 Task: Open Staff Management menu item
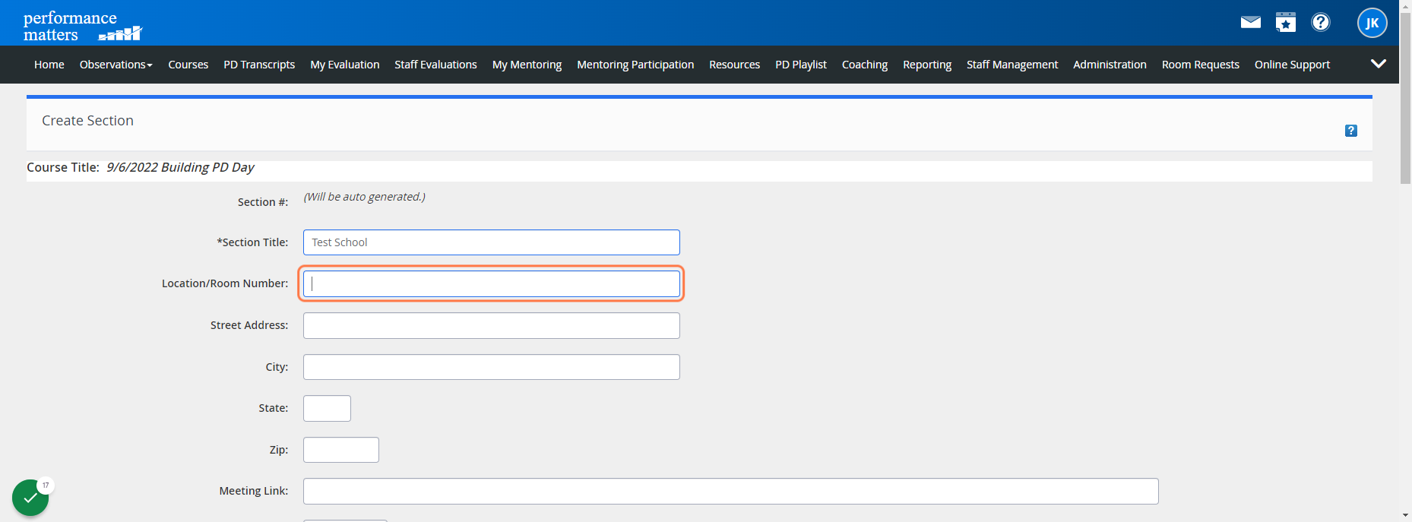1012,65
